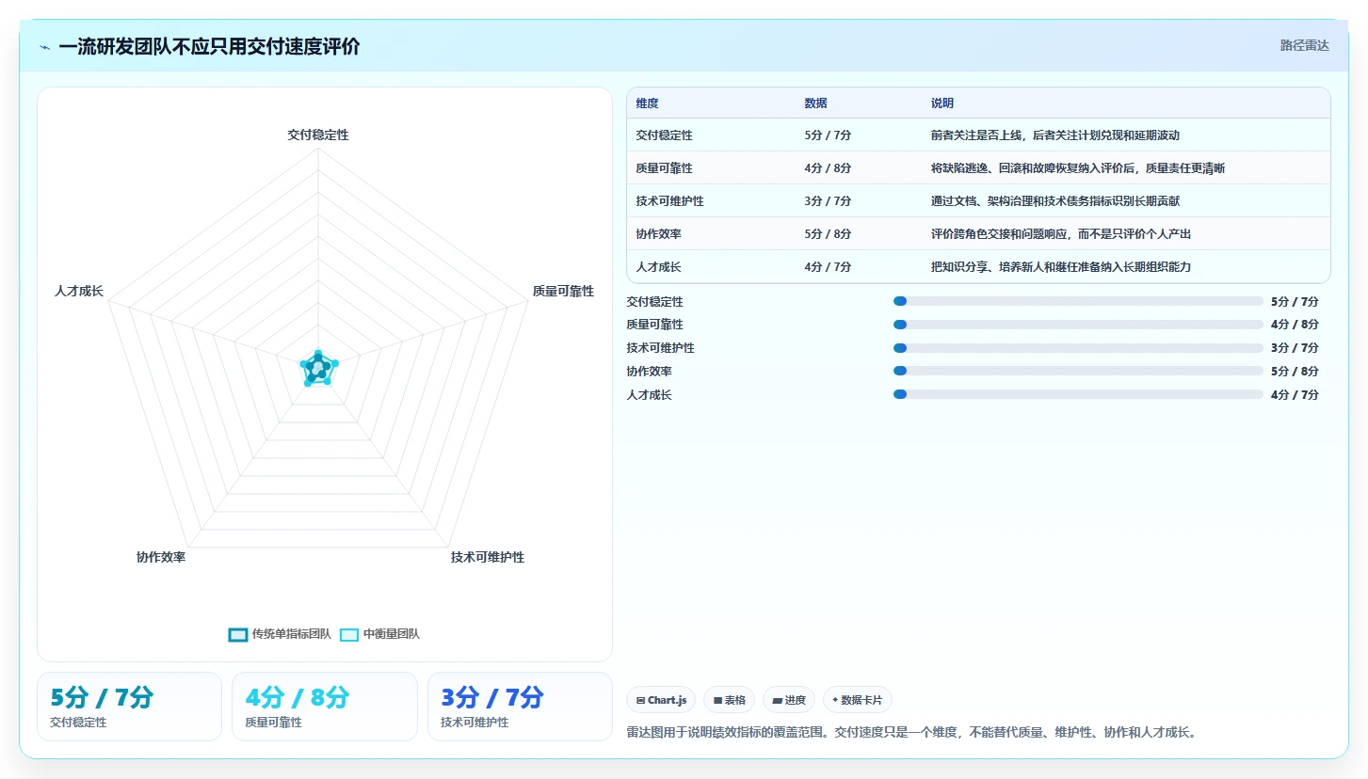The image size is (1368, 779).
Task: Click the 协作效率 axis label on radar
Action: tap(161, 557)
